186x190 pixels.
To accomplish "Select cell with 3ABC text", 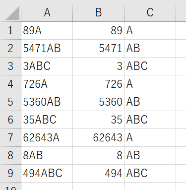I will tap(47, 66).
